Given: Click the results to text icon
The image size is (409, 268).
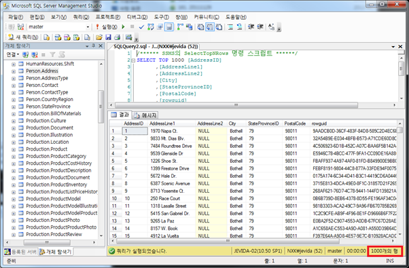Looking at the screenshot, I should click(x=200, y=27).
